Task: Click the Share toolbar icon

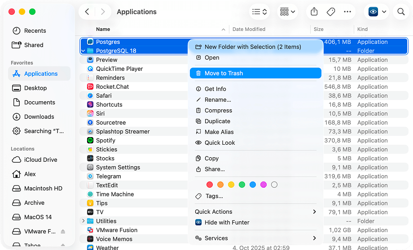Action: click(314, 12)
